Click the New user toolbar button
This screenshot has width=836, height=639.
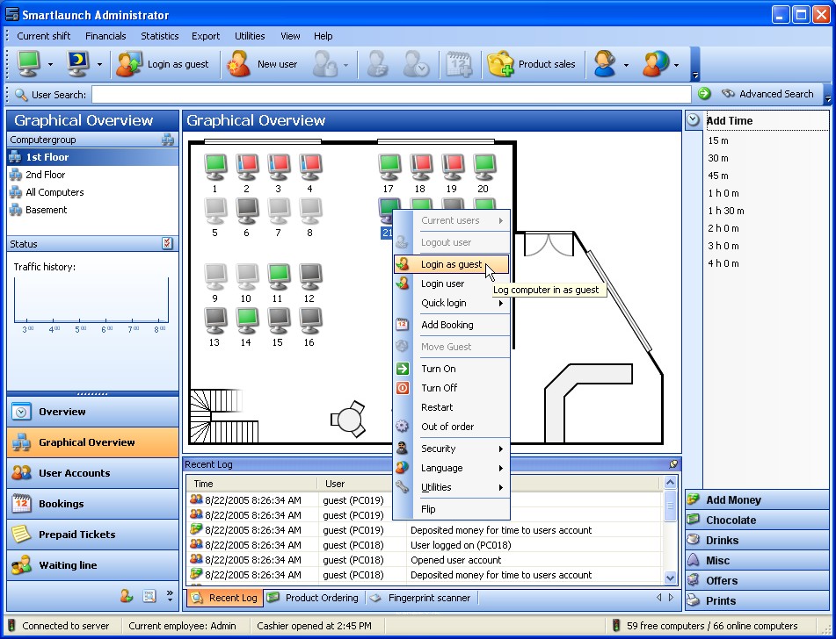tap(261, 64)
